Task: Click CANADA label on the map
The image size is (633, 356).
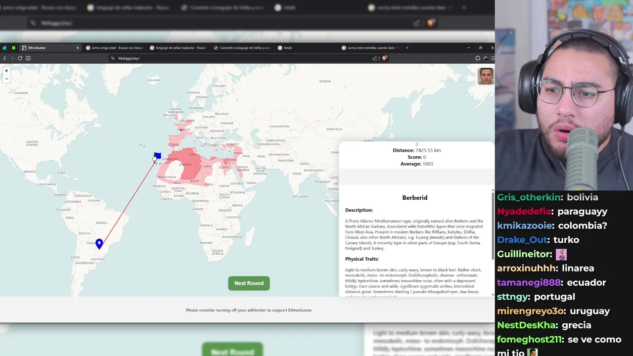Action: pyautogui.click(x=21, y=93)
